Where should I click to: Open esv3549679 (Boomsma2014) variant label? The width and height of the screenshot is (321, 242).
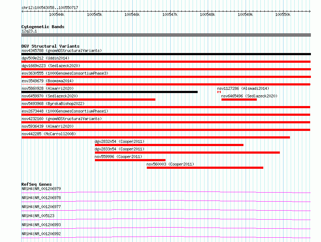[48, 81]
